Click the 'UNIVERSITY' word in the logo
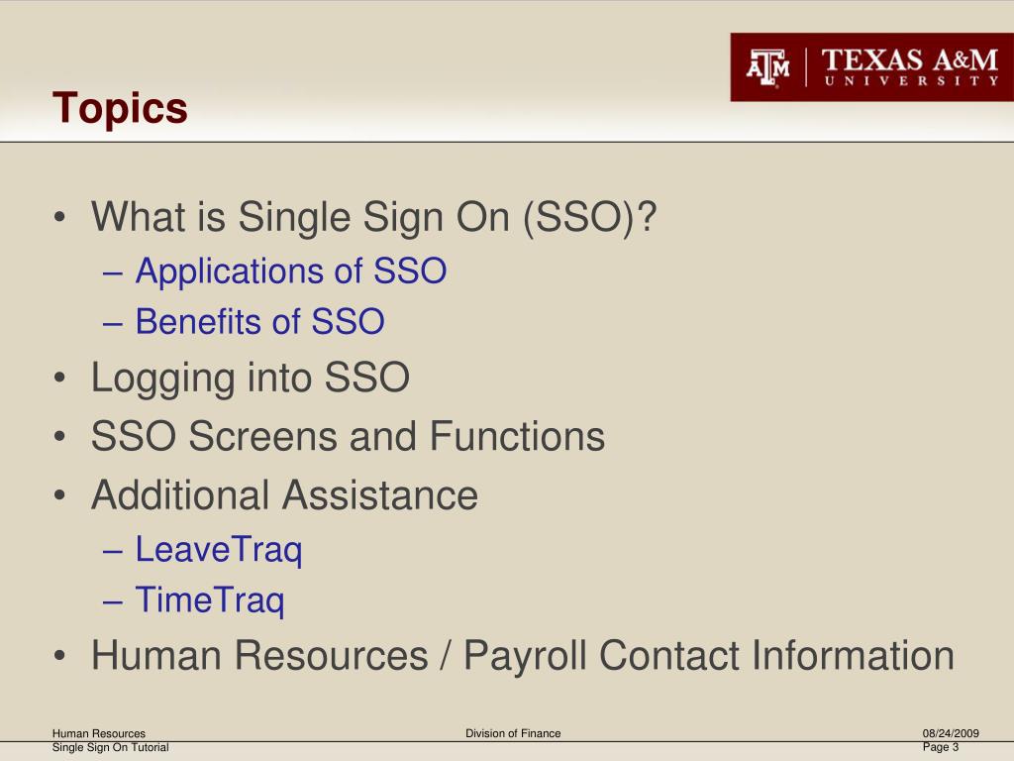This screenshot has width=1014, height=761. click(x=911, y=81)
